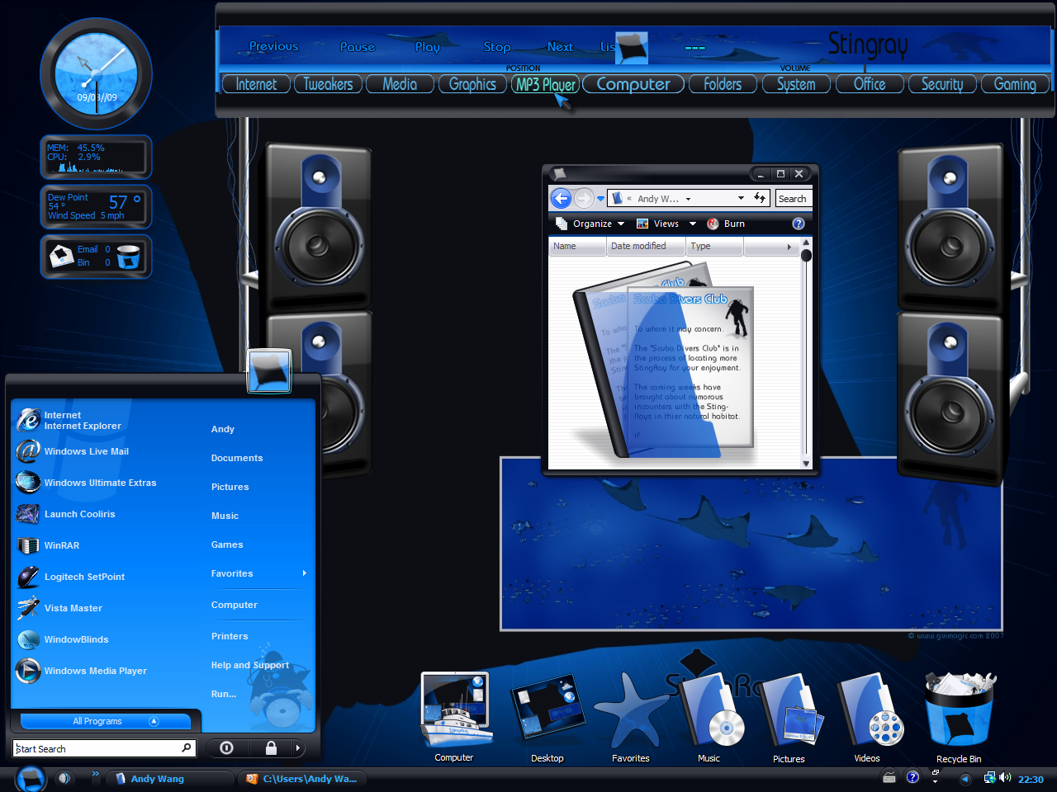Show hidden tray icons arrow
The width and height of the screenshot is (1057, 792).
965,778
